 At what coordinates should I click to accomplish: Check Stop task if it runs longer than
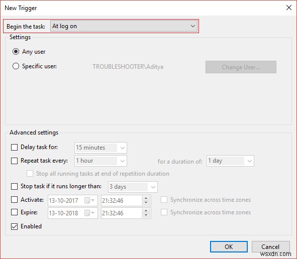[x=14, y=186]
